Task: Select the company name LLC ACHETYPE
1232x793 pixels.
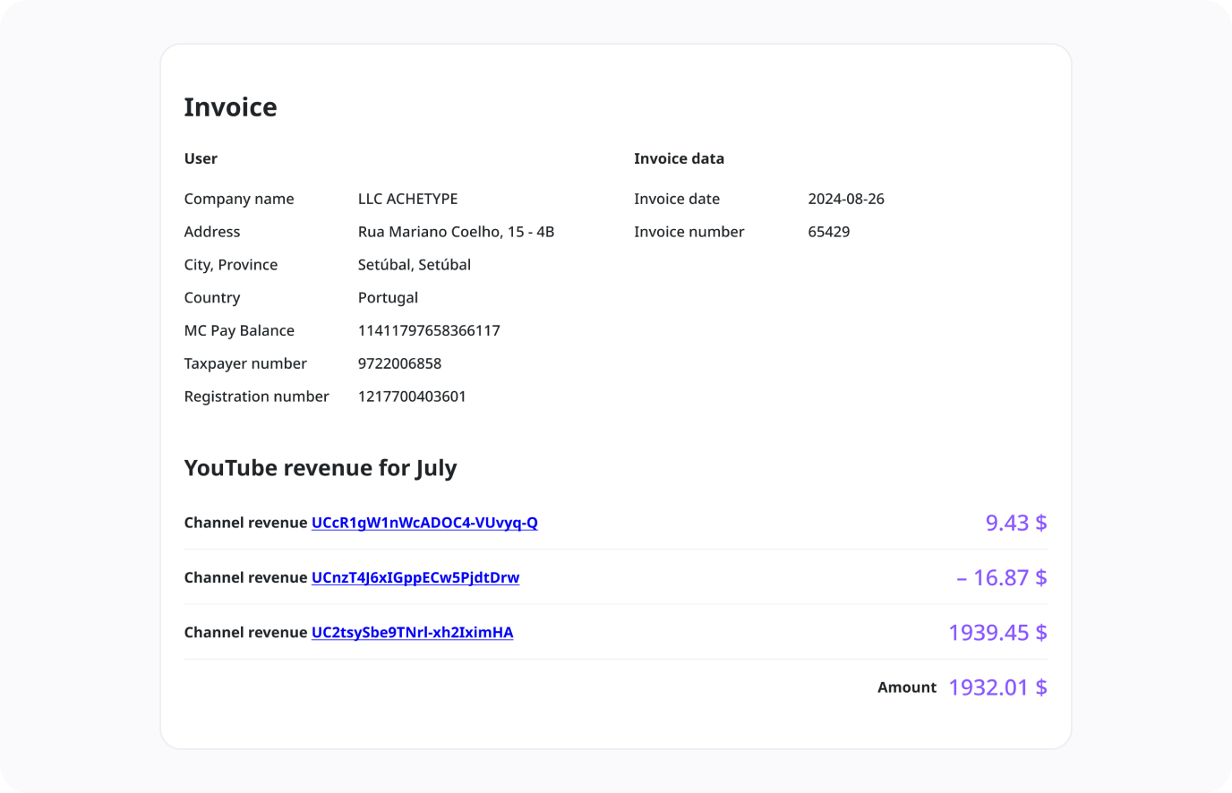Action: tap(407, 199)
